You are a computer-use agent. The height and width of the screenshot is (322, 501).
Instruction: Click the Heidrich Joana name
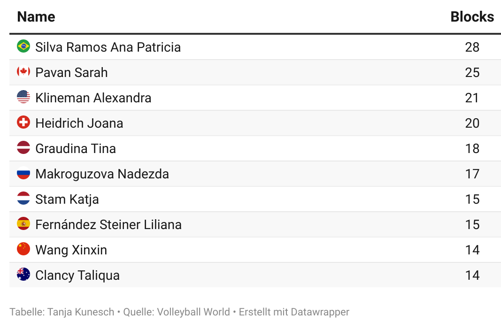click(x=79, y=123)
